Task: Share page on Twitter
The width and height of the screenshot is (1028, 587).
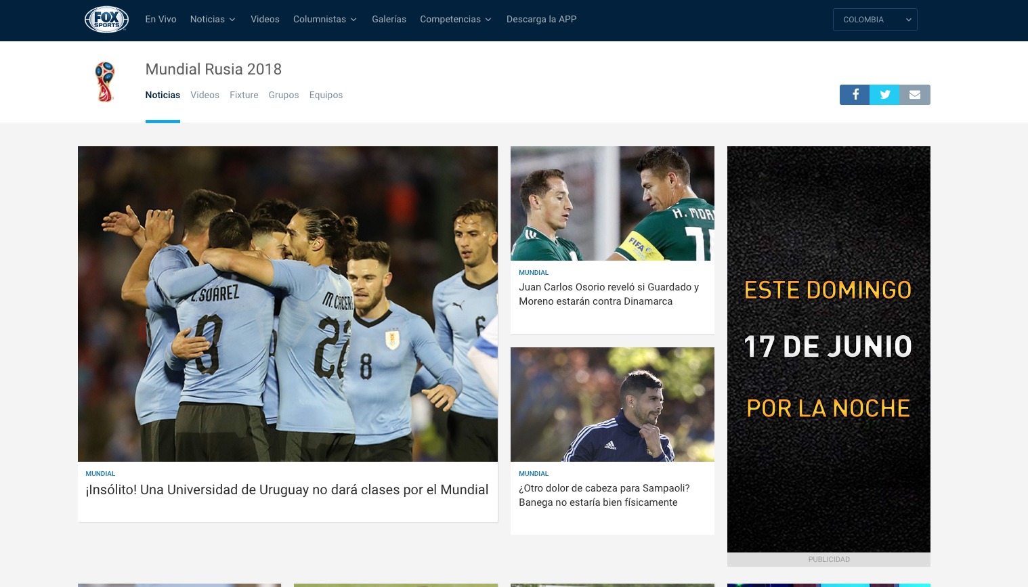Action: pos(884,95)
